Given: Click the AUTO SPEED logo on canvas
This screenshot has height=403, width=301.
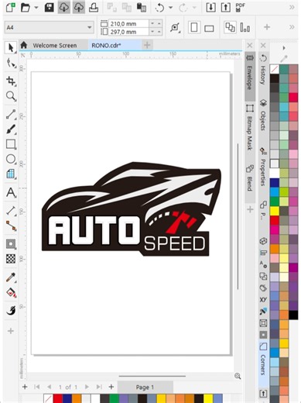Looking at the screenshot, I should pyautogui.click(x=132, y=209).
